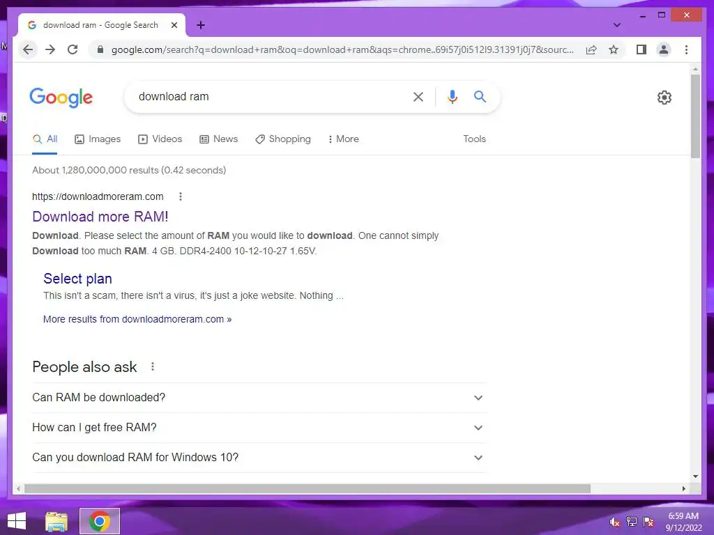Open People also ask options menu
The height and width of the screenshot is (535, 714).
point(153,366)
